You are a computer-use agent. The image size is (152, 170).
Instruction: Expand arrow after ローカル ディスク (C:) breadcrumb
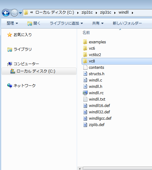tap(78, 13)
